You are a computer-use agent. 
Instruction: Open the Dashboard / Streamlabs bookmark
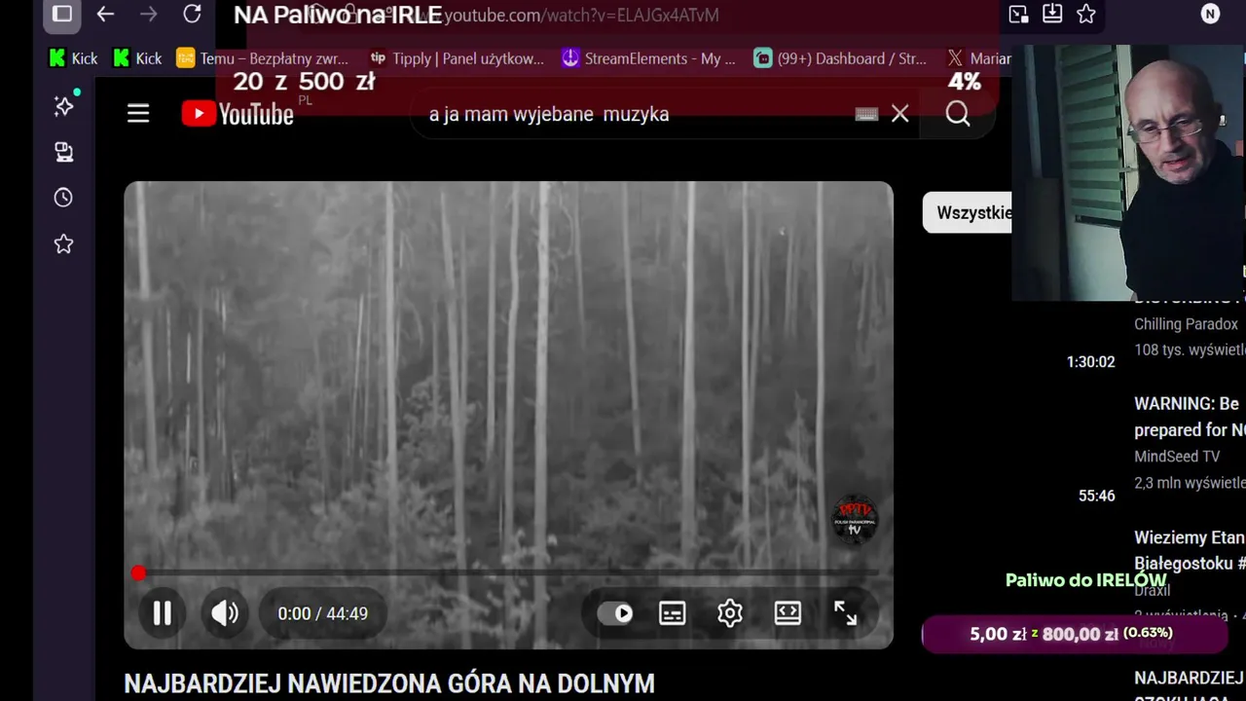coord(840,58)
